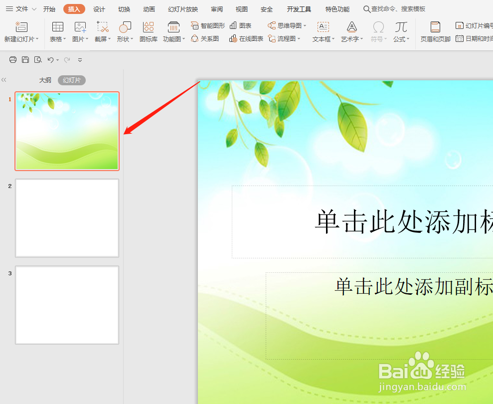Click the print preview icon

tap(38, 59)
